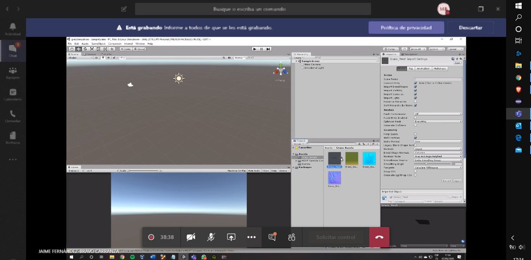Open Optimize Mesh dropdown

(x=438, y=121)
